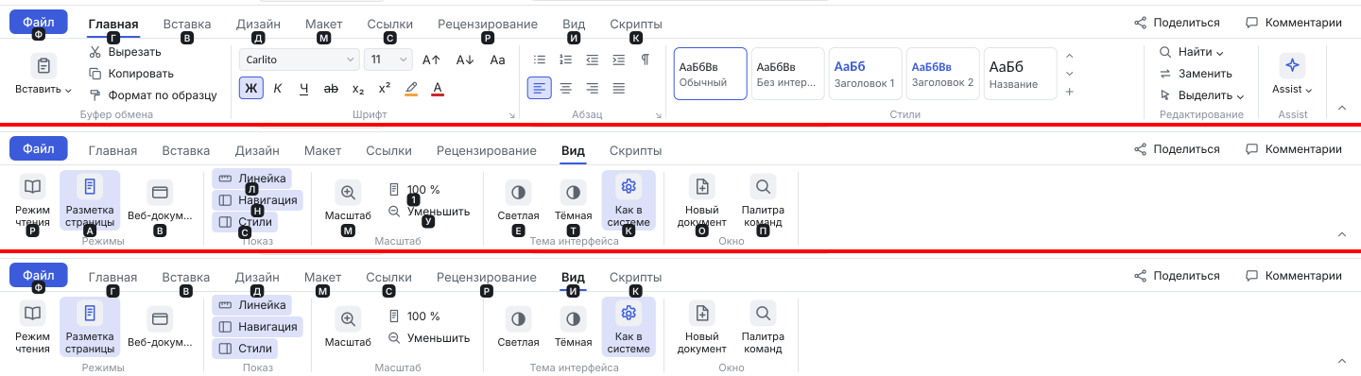Increase font size with A↑ button

pos(431,60)
